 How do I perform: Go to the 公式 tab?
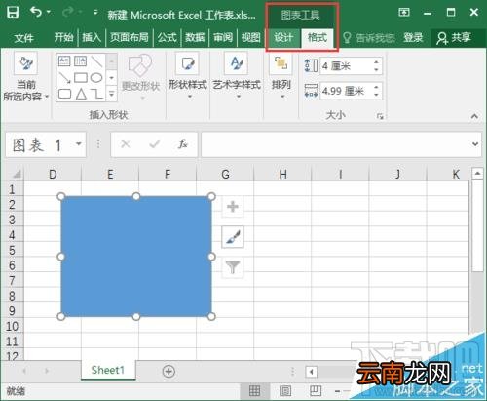(167, 38)
